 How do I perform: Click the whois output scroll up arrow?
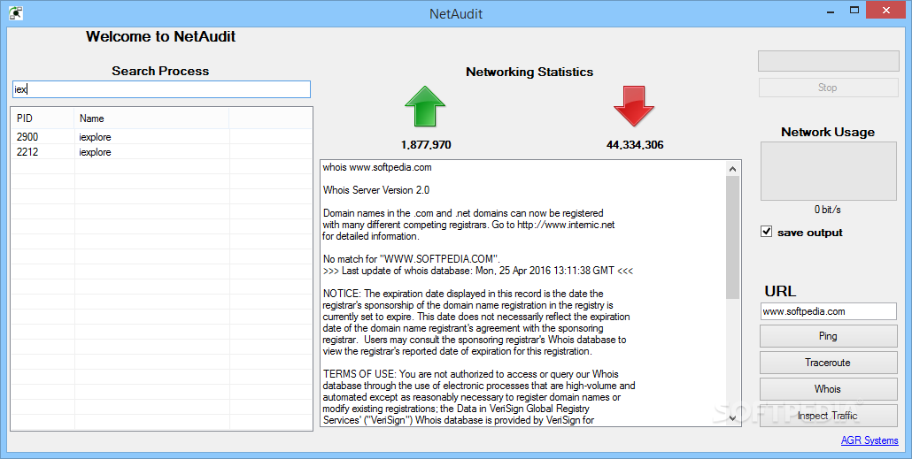tap(733, 169)
